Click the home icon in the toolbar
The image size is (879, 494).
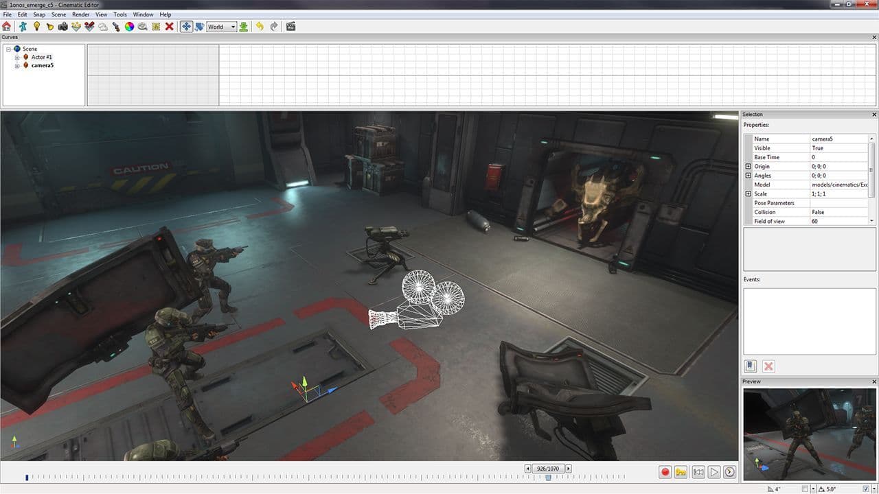pyautogui.click(x=7, y=27)
